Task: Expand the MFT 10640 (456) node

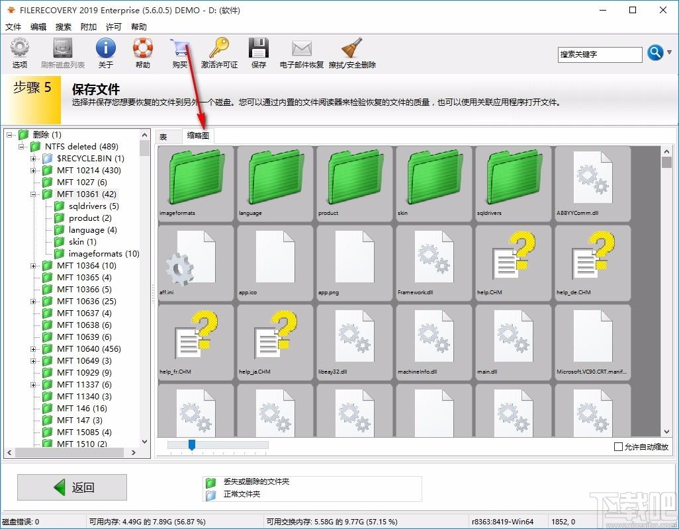Action: (33, 349)
